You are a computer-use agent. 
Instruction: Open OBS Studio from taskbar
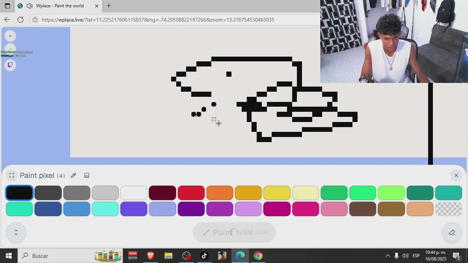pos(186,256)
